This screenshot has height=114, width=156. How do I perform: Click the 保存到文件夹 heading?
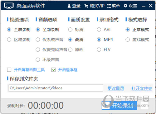coord(24,78)
